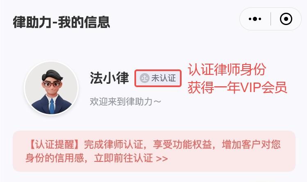Click the scales icon in the 未认证 badge
The image size is (307, 182).
[x=145, y=78]
